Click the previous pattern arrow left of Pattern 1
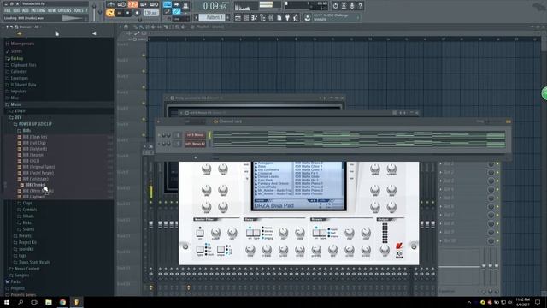This screenshot has width=547, height=308. coord(196,17)
